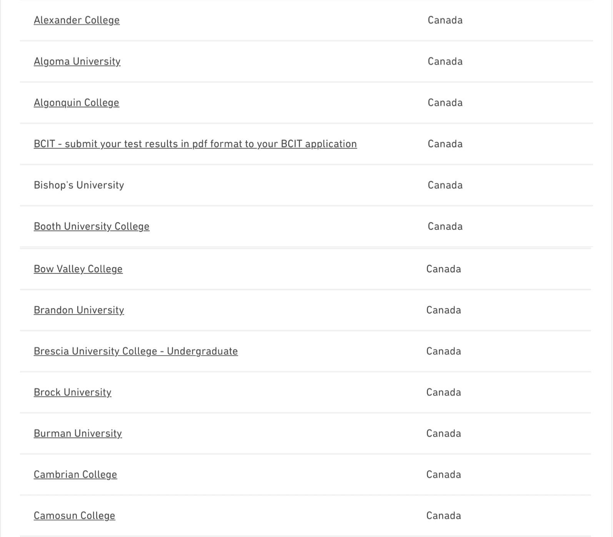Click Canada next to Bow Valley College
Image resolution: width=613 pixels, height=537 pixels.
click(x=443, y=269)
